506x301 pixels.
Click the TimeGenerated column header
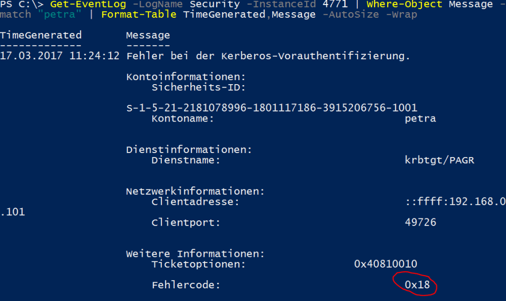point(40,35)
